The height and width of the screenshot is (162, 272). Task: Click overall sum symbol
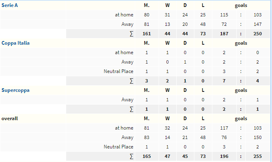coord(131,156)
